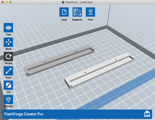Choose the Cut tool
The height and width of the screenshot is (120, 155).
click(8, 85)
